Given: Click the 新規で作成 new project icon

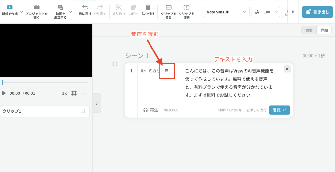Looking at the screenshot, I should point(9,7).
